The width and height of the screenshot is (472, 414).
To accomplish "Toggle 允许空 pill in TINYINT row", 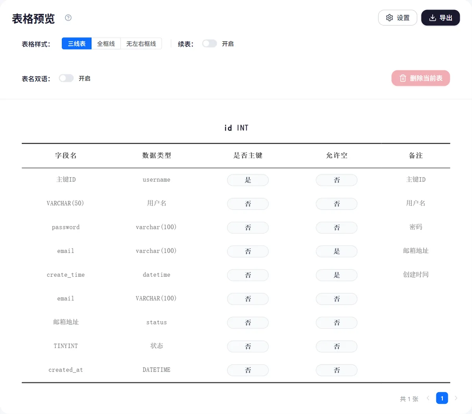I will pyautogui.click(x=337, y=346).
